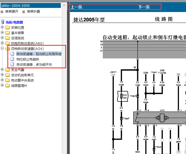Expand the 安装位置 tree node
This screenshot has height=154, width=186.
pyautogui.click(x=2, y=27)
